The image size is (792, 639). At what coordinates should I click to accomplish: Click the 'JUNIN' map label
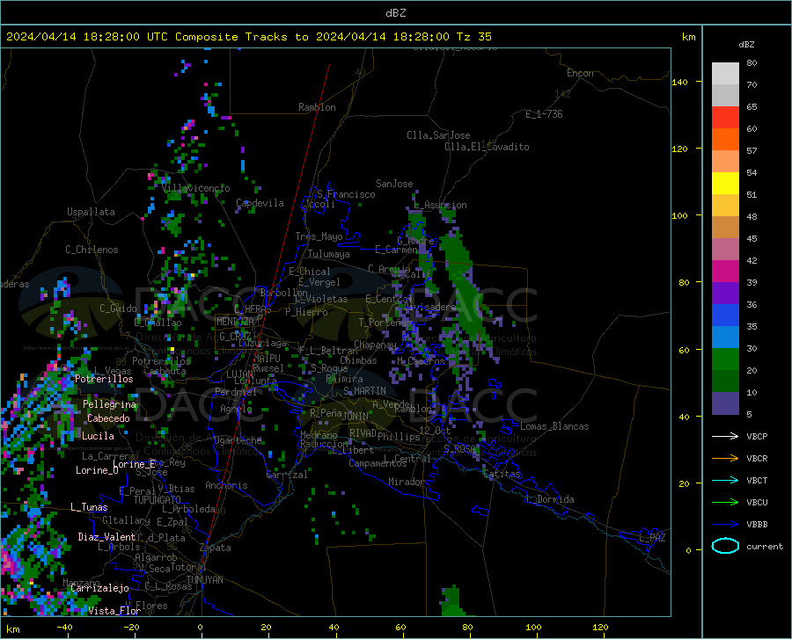[x=356, y=417]
